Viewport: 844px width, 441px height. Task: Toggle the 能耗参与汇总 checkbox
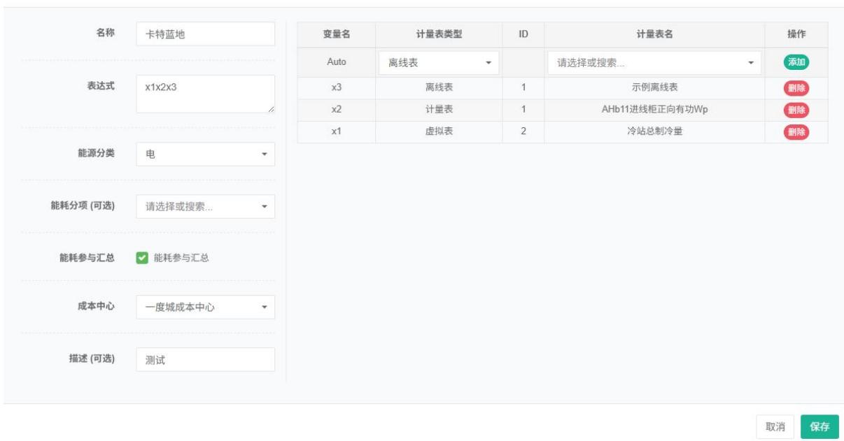[x=141, y=258]
